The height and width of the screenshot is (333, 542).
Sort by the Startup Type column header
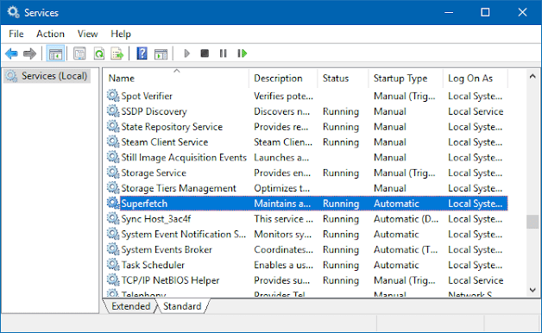406,79
